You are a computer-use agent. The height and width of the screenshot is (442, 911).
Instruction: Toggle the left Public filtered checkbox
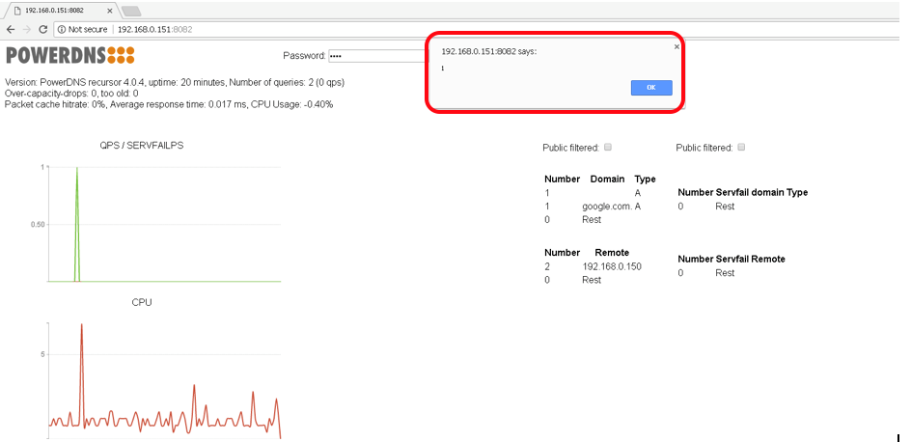click(x=607, y=148)
